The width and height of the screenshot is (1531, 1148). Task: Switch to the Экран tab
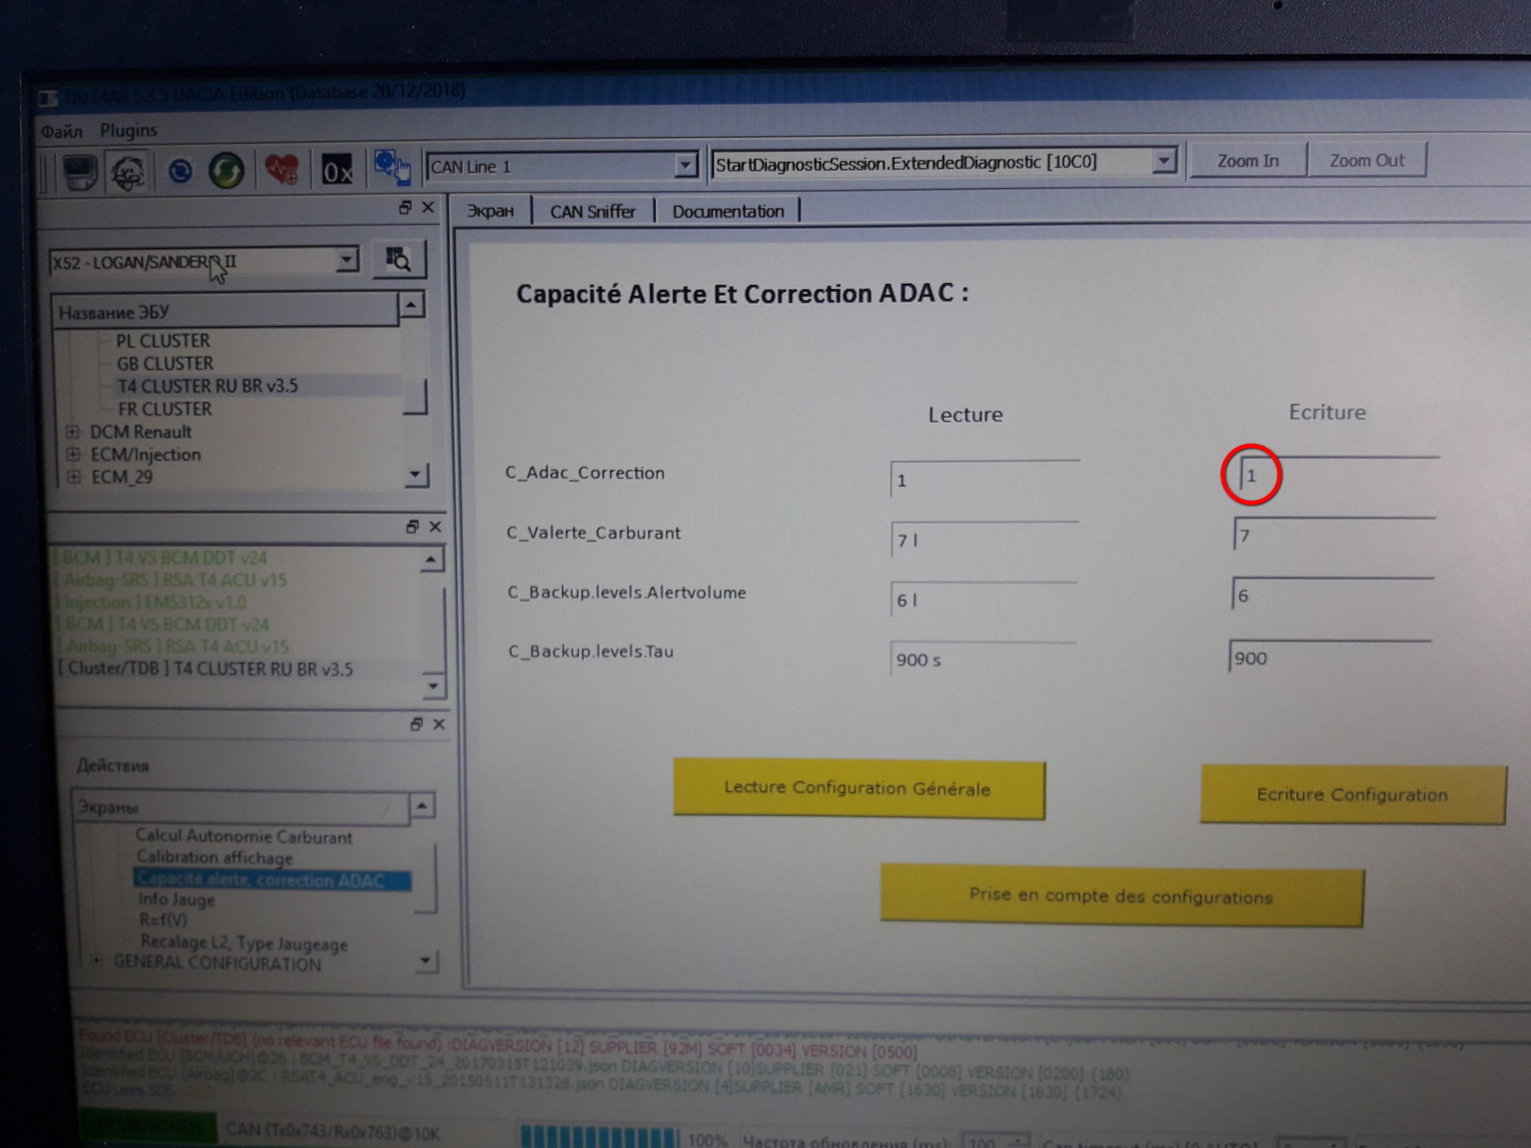[490, 211]
